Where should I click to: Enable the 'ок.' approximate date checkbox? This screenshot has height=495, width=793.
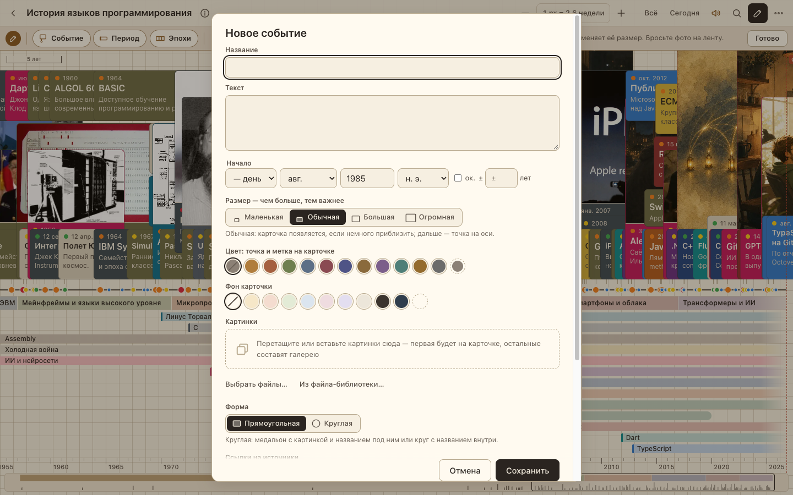tap(458, 178)
